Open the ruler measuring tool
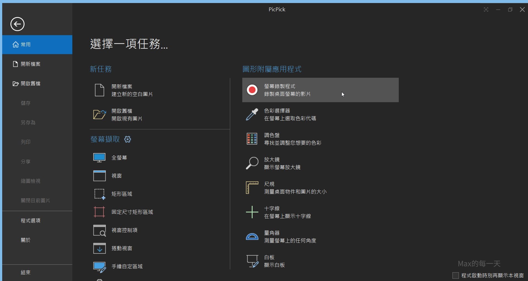This screenshot has width=528, height=281. coord(269,188)
